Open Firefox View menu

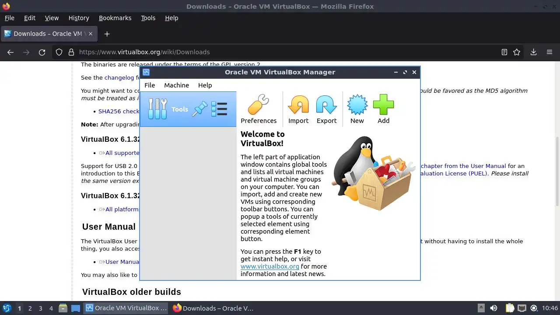(x=52, y=18)
